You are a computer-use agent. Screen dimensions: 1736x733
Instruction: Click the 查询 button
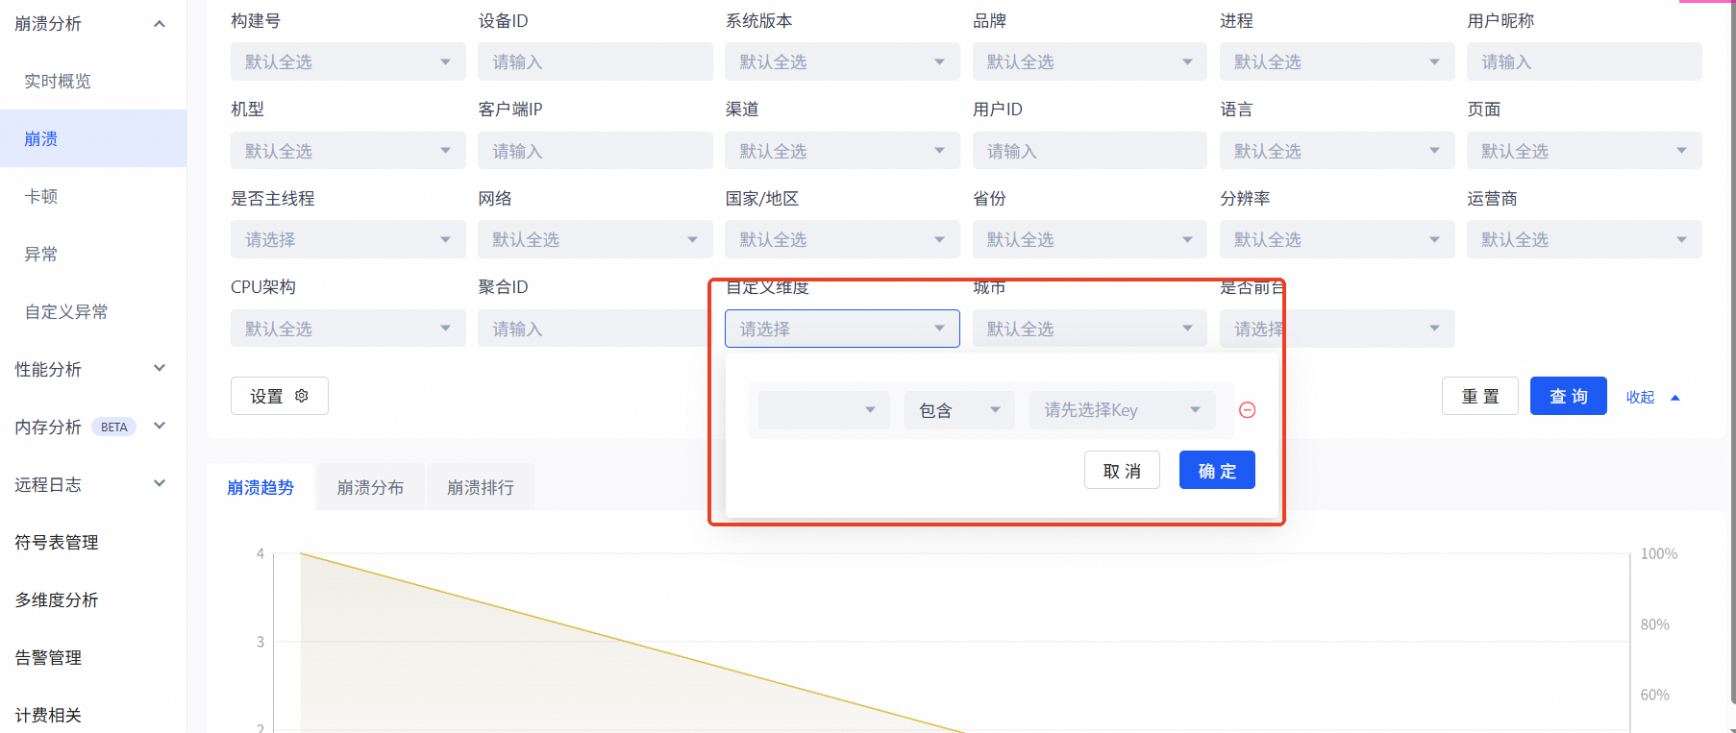point(1569,396)
